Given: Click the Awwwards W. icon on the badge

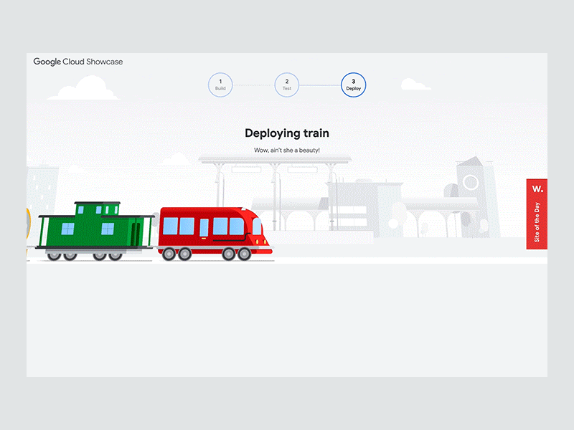Looking at the screenshot, I should [x=537, y=188].
